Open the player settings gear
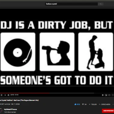 tap(103, 95)
